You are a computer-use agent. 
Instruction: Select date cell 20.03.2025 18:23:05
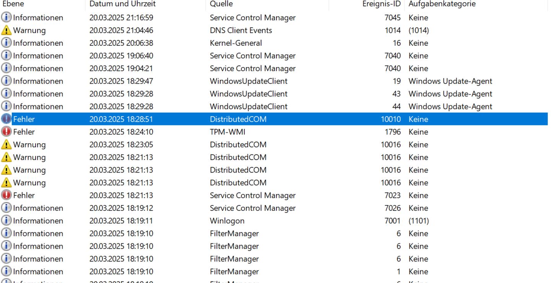click(x=121, y=144)
